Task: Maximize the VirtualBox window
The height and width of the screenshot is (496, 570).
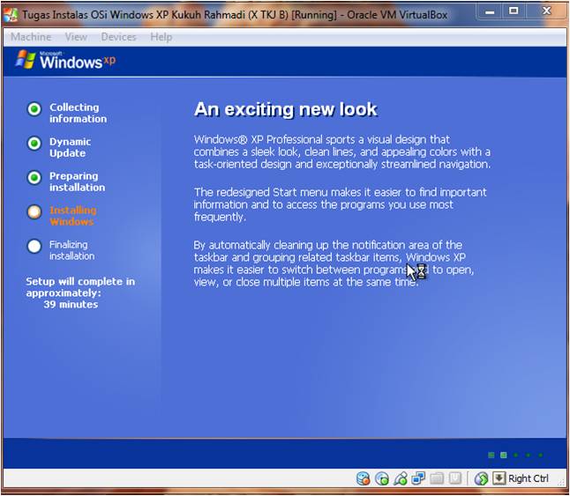Action: point(514,12)
